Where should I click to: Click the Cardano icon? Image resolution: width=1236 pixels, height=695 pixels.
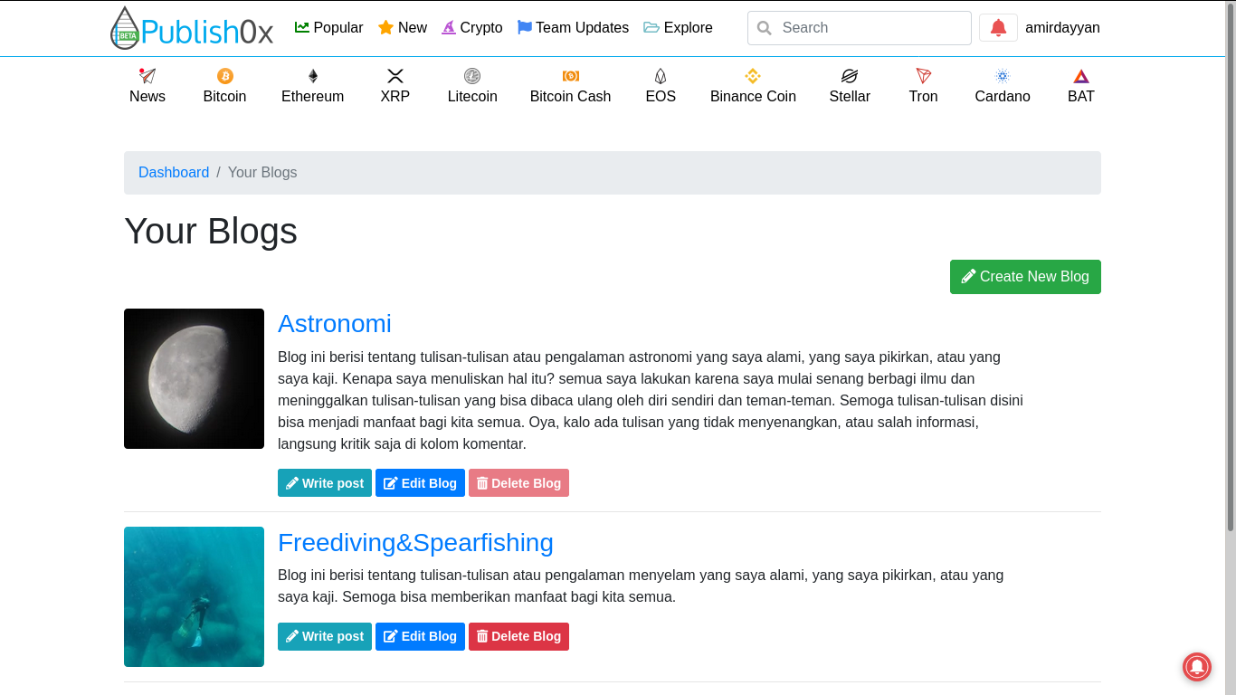1003,76
